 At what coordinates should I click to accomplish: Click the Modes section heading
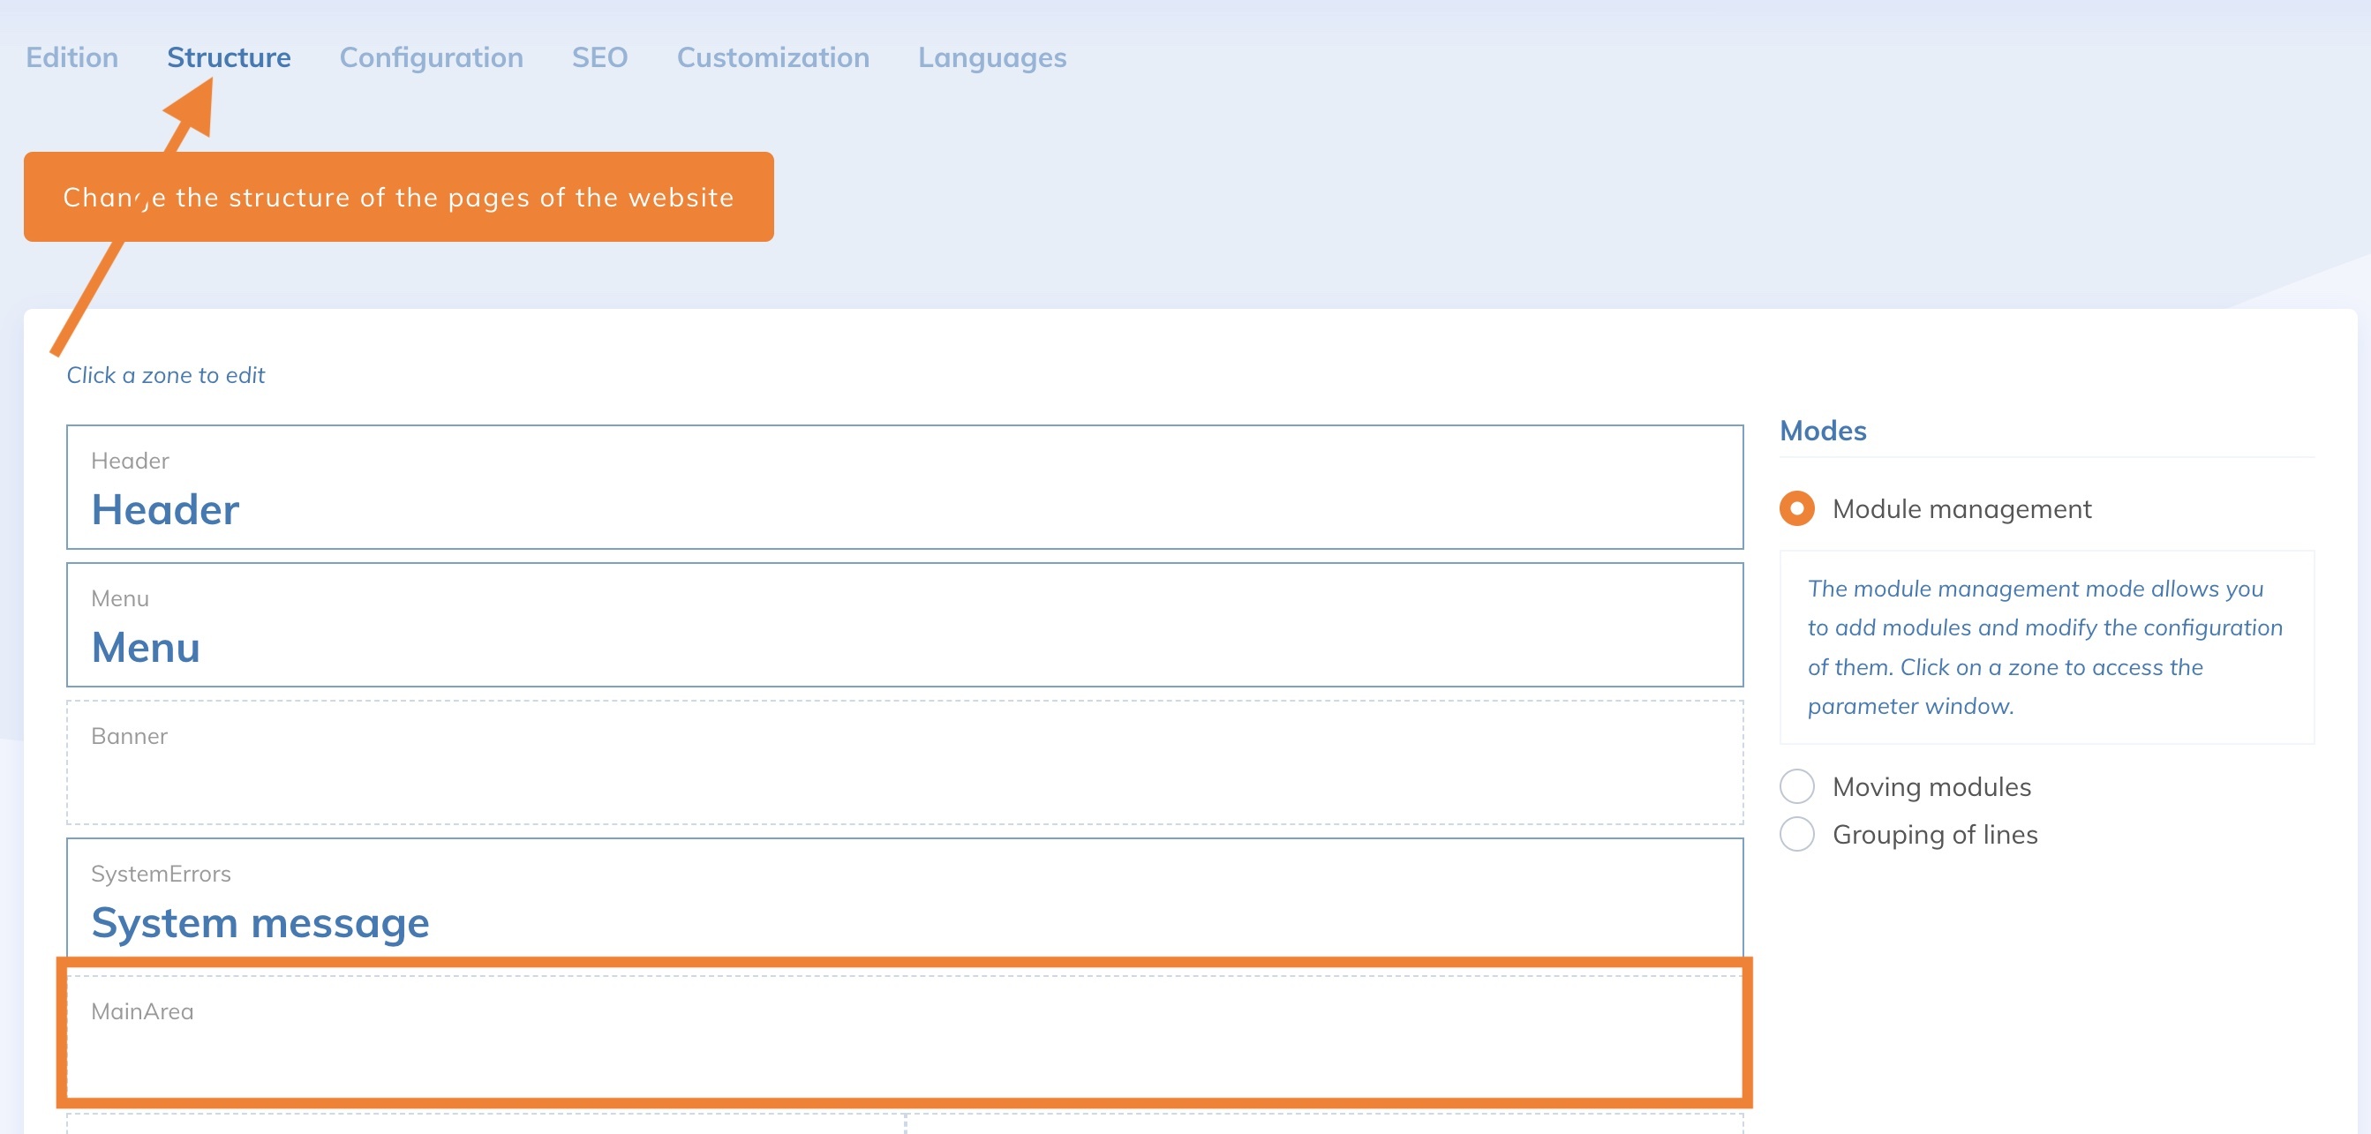coord(1823,431)
